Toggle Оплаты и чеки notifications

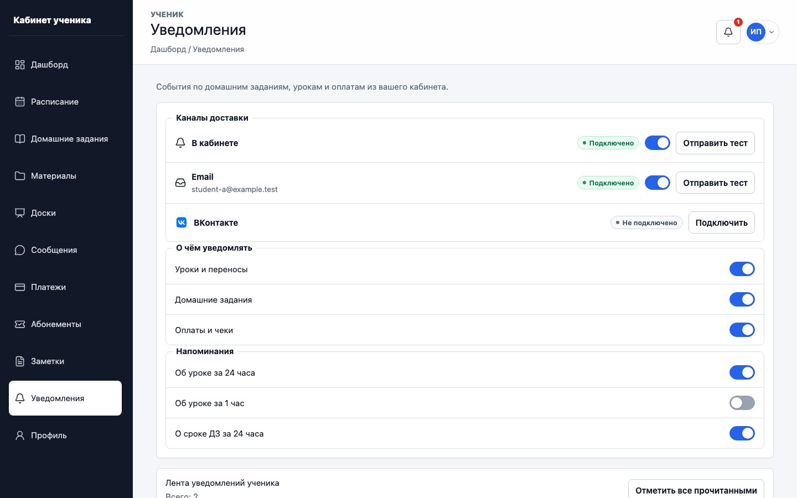[742, 330]
